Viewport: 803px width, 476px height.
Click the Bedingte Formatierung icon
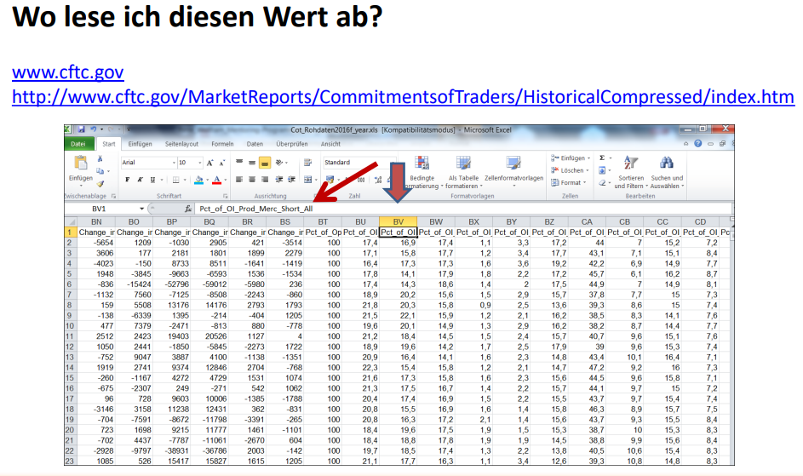422,163
